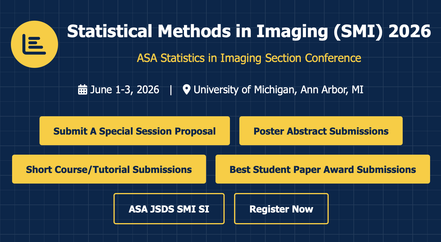The height and width of the screenshot is (242, 441).
Task: Open the Poster Abstract Submissions button
Action: [x=321, y=131]
